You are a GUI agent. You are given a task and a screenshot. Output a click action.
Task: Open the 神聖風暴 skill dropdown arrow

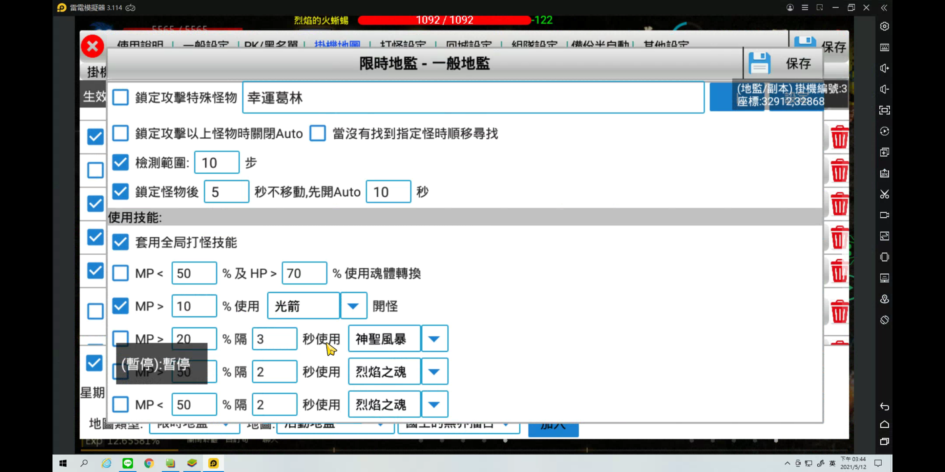pos(434,339)
